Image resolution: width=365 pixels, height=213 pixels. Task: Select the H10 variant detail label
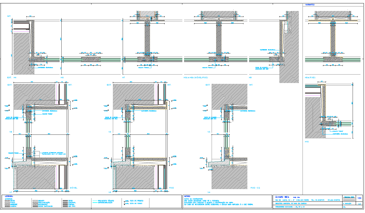point(307,142)
